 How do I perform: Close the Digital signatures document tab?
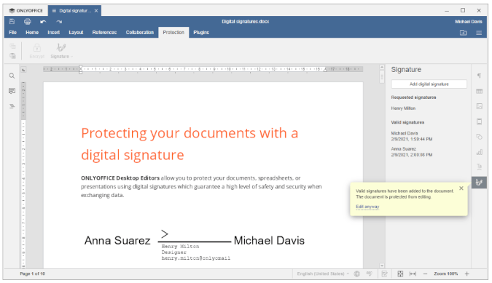click(96, 11)
